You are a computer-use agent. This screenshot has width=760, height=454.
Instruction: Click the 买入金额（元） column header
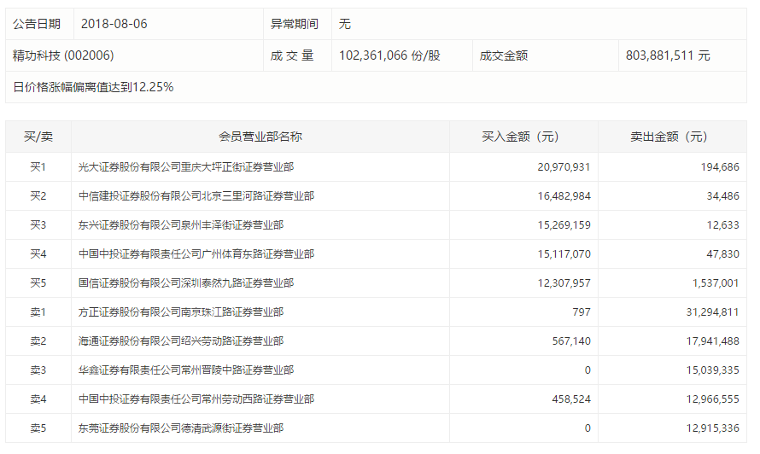pyautogui.click(x=520, y=137)
